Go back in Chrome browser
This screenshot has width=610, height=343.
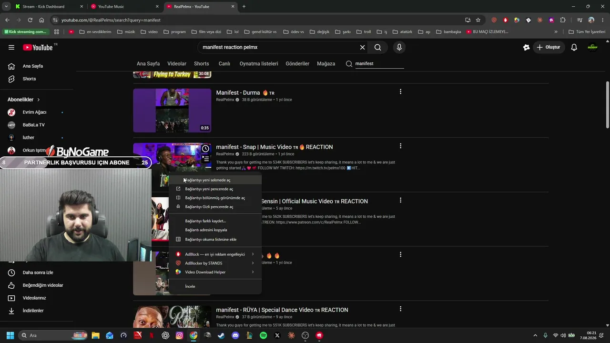(x=7, y=20)
